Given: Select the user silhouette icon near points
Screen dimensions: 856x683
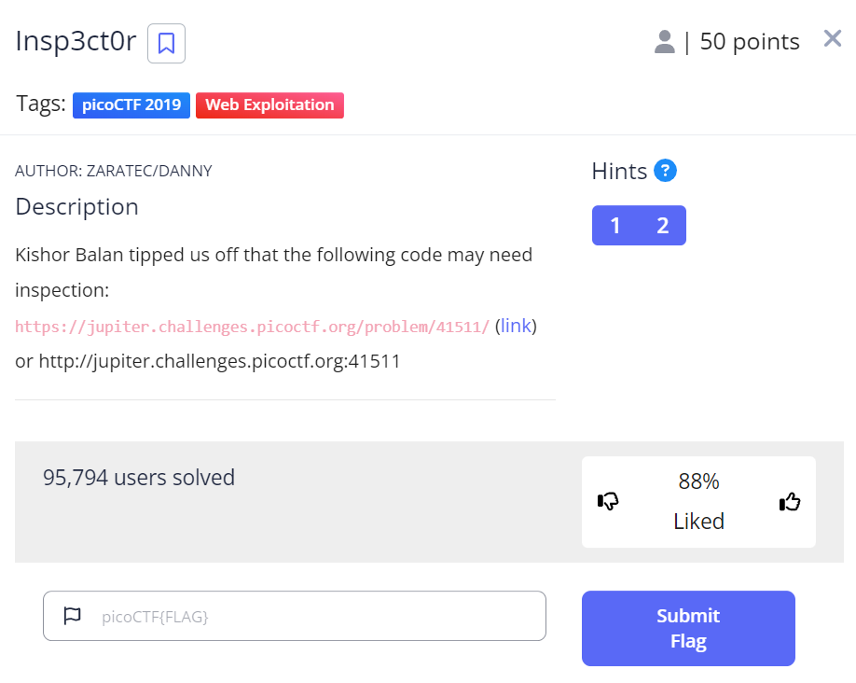Looking at the screenshot, I should [664, 40].
